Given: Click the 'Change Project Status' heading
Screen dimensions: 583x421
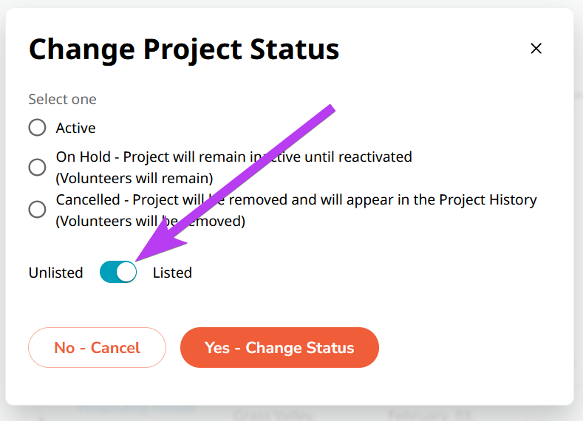Looking at the screenshot, I should [x=184, y=49].
